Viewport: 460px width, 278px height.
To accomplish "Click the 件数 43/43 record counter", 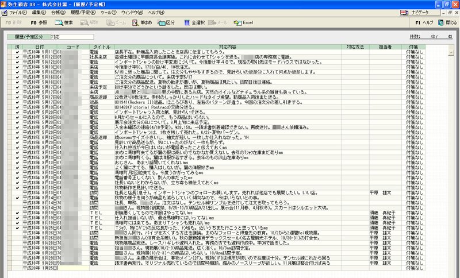I will (x=431, y=37).
